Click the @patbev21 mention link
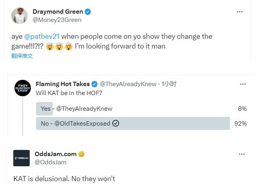This screenshot has height=187, width=256. pyautogui.click(x=42, y=36)
